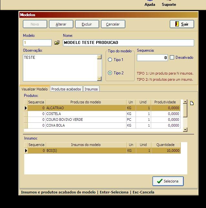
Task: Click Unid column header in Produtos grid
Action: pos(143,102)
